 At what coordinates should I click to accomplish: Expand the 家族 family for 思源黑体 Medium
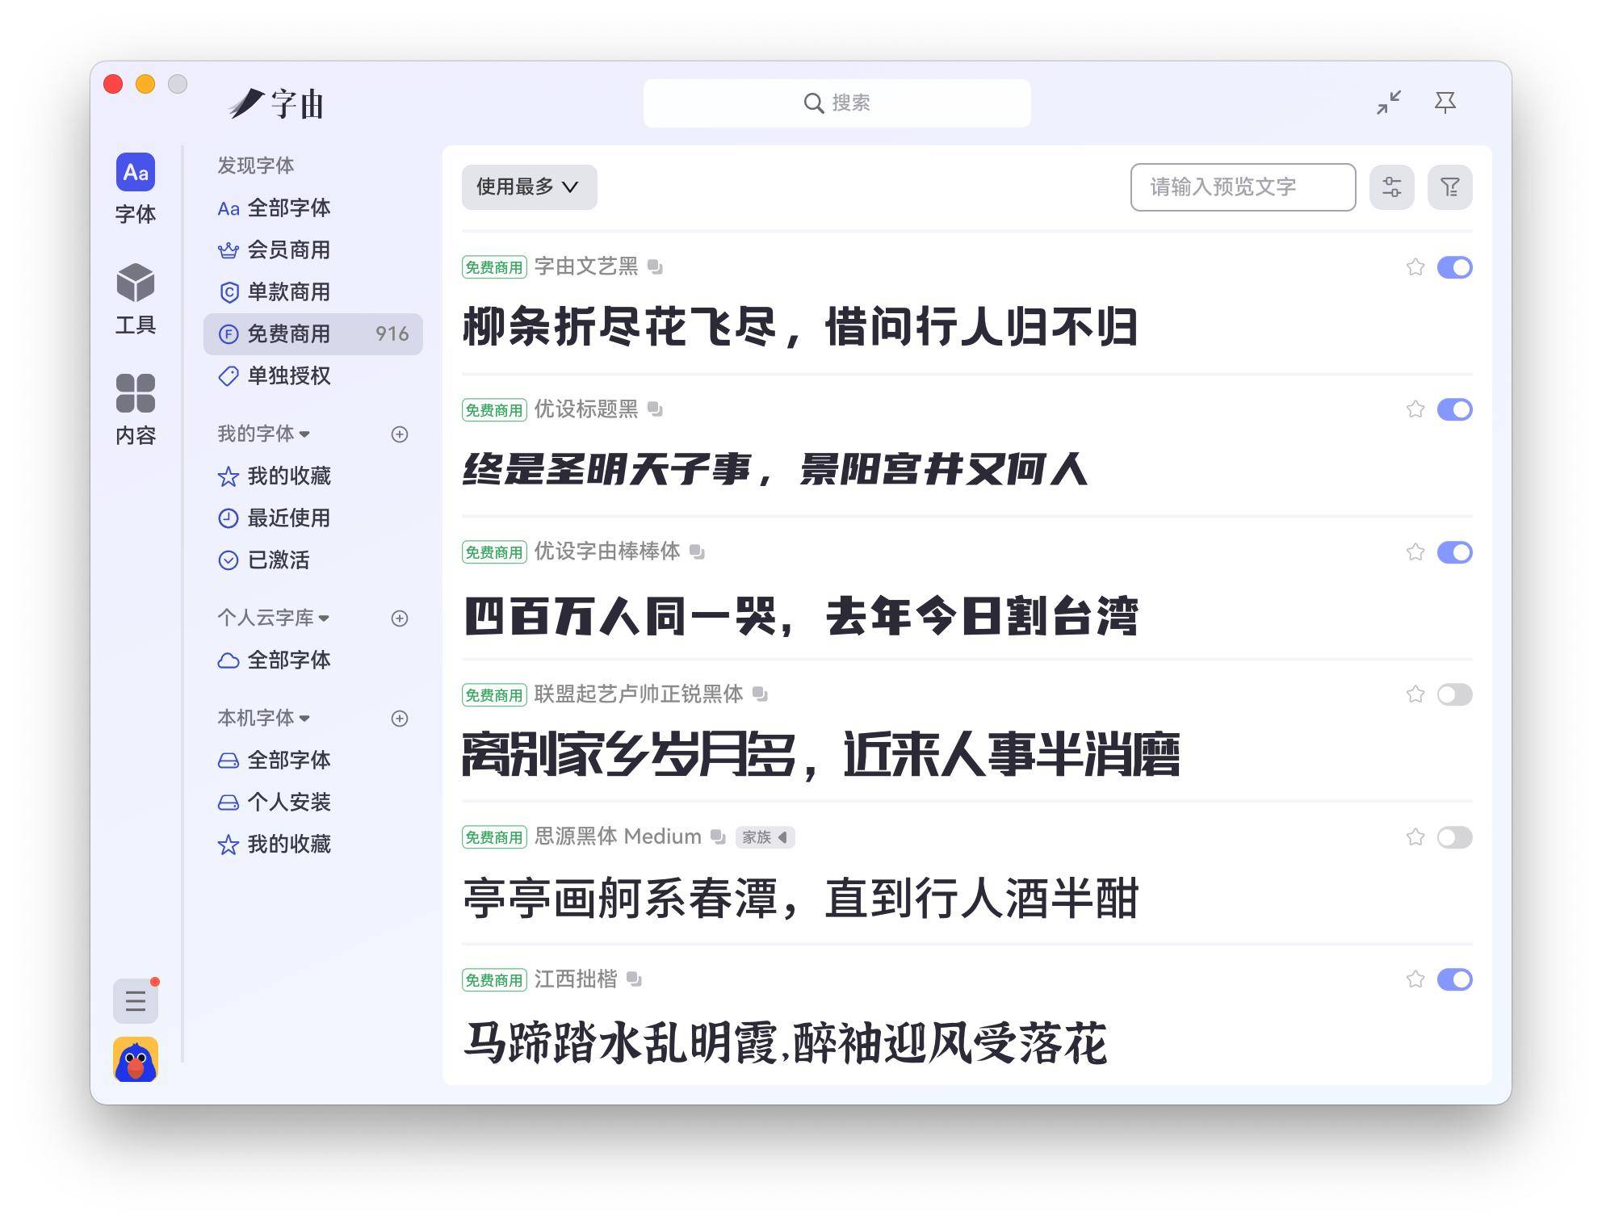764,837
